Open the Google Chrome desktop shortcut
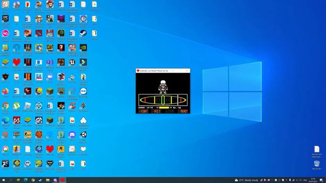This screenshot has width=326, height=183. (6, 106)
